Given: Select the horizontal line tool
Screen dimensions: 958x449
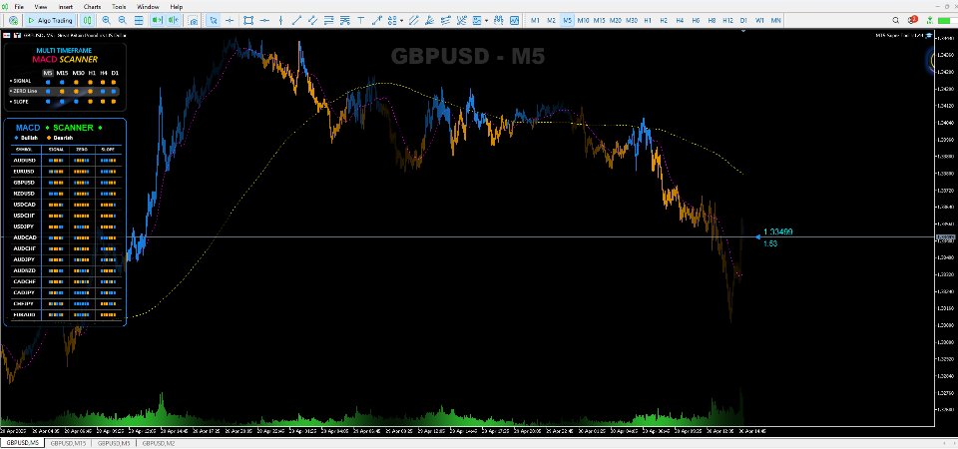Looking at the screenshot, I should click(264, 20).
